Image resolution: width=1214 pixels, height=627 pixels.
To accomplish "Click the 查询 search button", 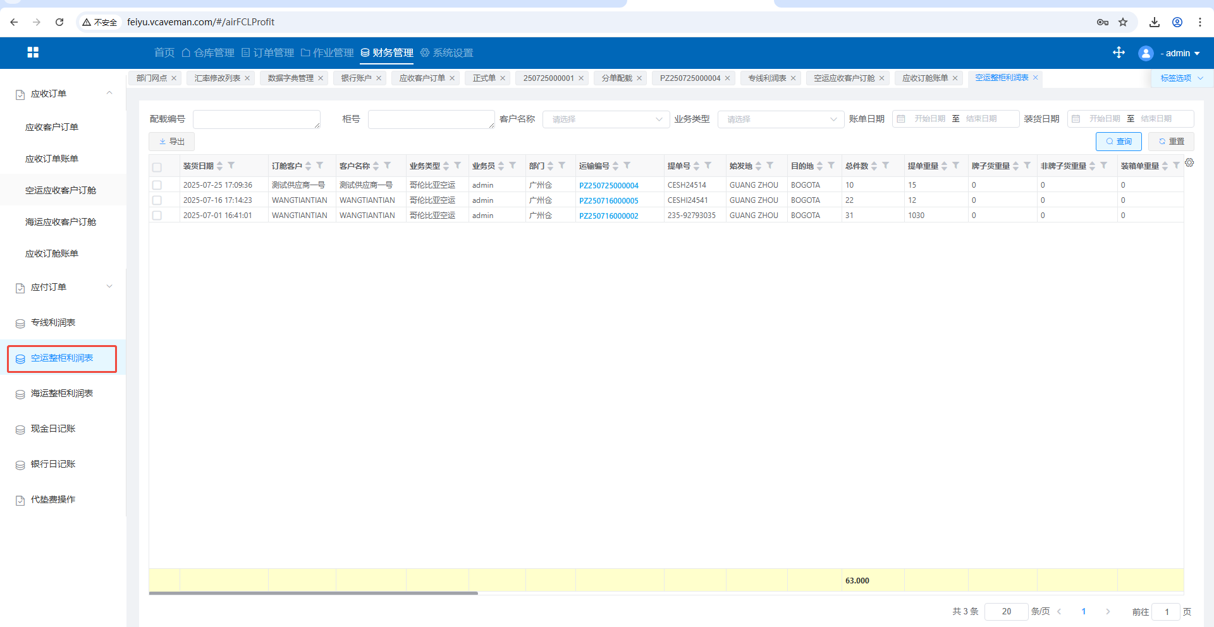I will tap(1118, 142).
